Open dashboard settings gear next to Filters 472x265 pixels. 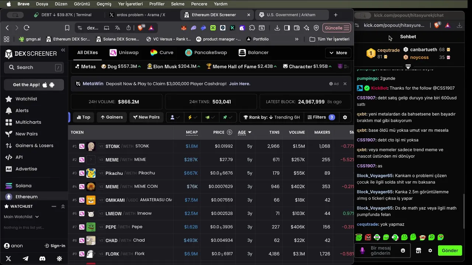point(345,117)
